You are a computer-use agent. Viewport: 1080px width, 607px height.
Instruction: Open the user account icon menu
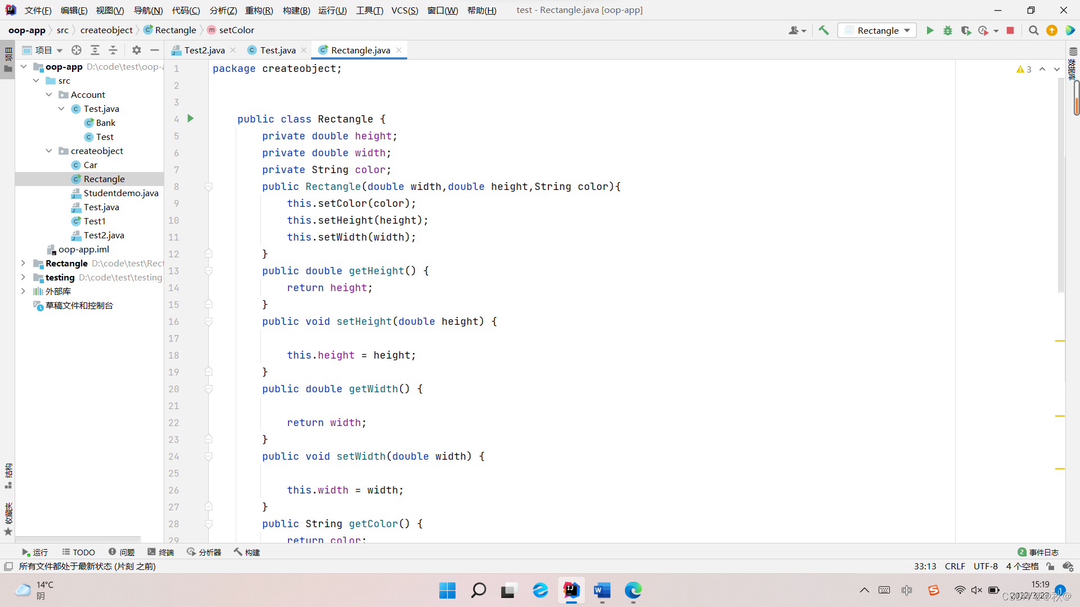click(x=797, y=30)
